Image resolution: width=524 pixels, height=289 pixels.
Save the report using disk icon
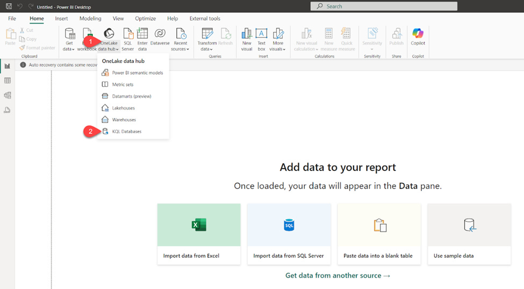9,6
